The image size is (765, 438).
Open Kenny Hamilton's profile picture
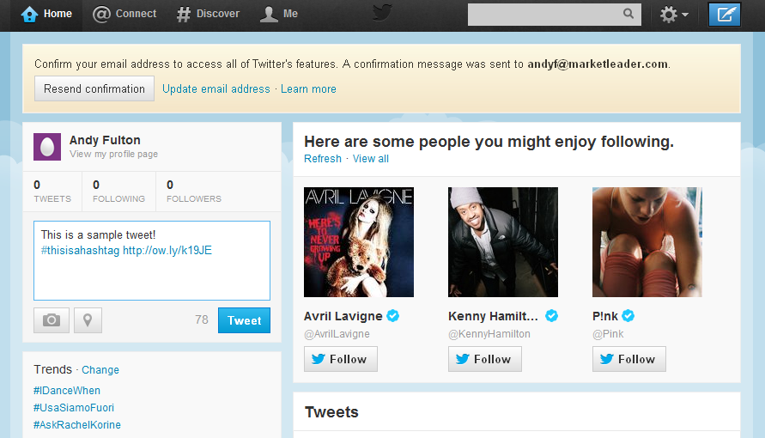click(x=503, y=242)
